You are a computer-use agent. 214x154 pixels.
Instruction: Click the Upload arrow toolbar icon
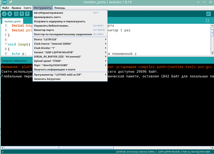[x=10, y=14]
